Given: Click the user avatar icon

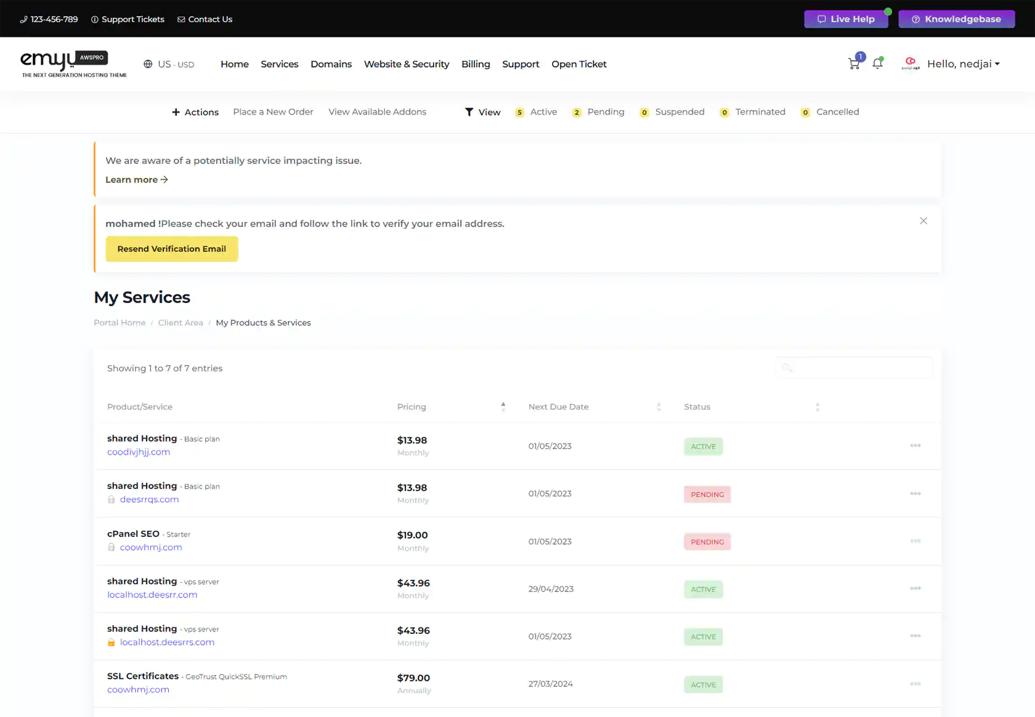Looking at the screenshot, I should coord(910,63).
